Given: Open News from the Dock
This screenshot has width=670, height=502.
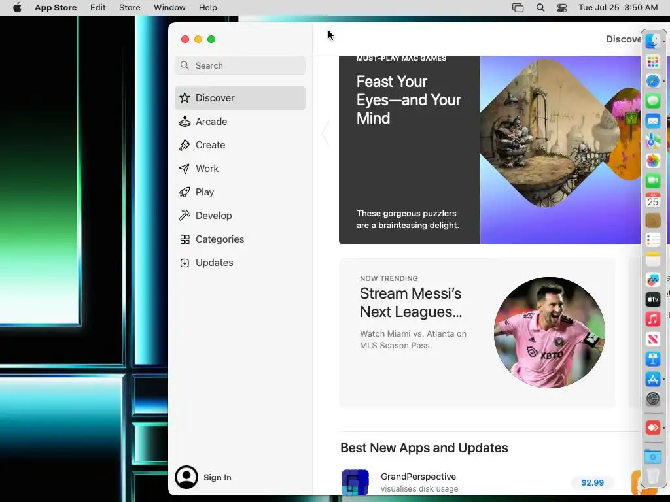Looking at the screenshot, I should pyautogui.click(x=652, y=339).
